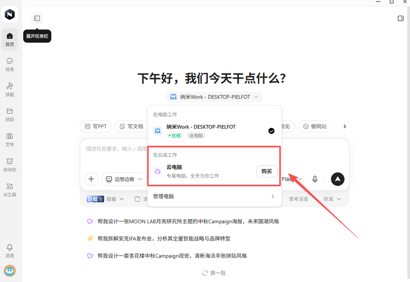Open the 标准 thinking depth dropdown
This screenshot has width=410, height=282.
coord(332,199)
